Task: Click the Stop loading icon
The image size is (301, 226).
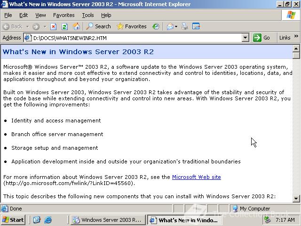Action: point(53,26)
